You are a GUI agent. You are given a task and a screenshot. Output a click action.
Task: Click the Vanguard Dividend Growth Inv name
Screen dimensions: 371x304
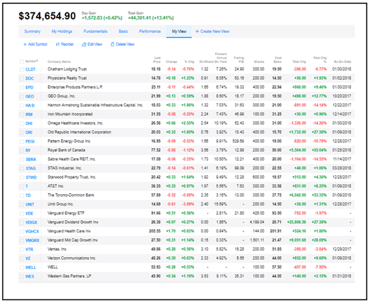pos(73,222)
